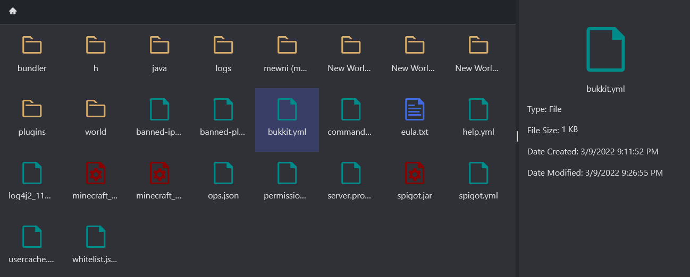The height and width of the screenshot is (277, 690).
Task: Click the bukkit.yml name in details panel
Action: click(x=605, y=89)
